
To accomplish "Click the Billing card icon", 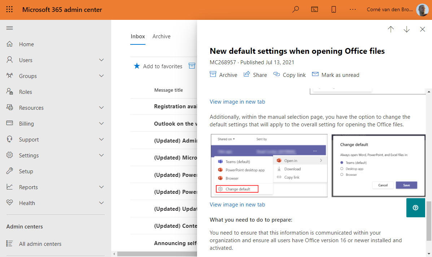I will [10, 123].
